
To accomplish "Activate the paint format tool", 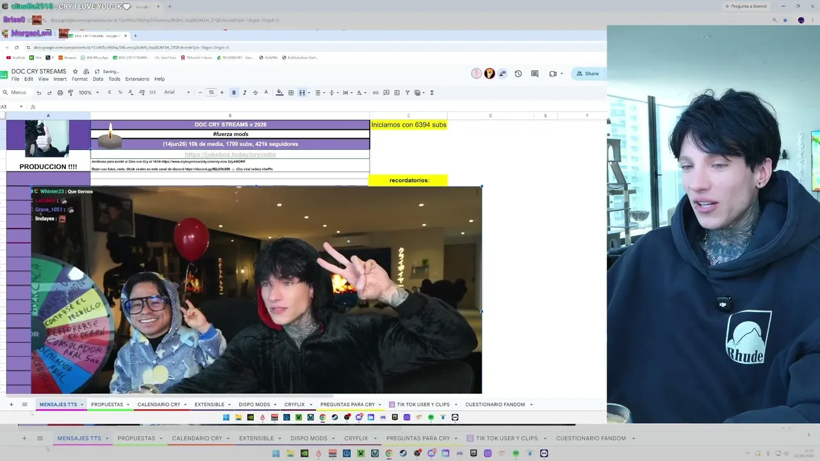I will point(70,93).
